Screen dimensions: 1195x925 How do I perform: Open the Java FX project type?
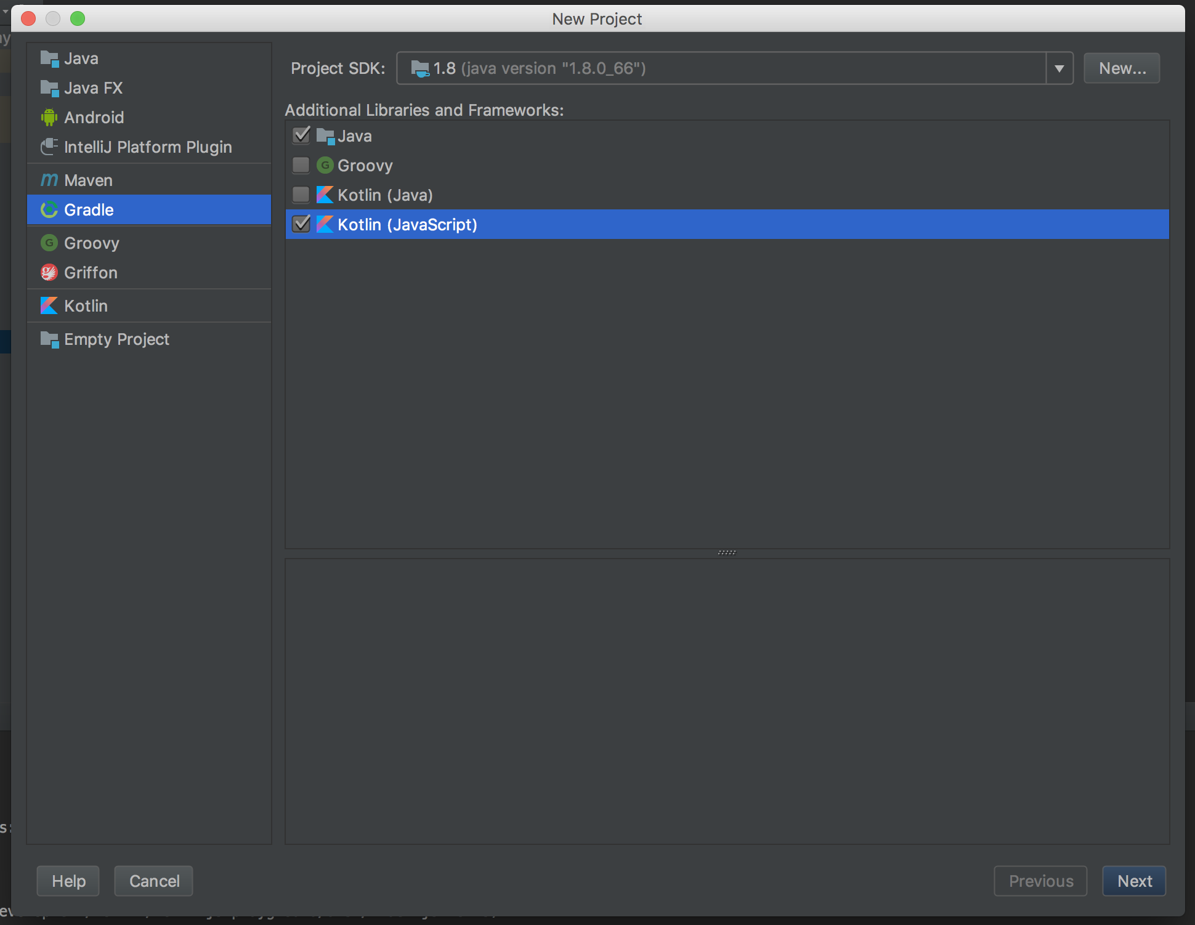[93, 87]
